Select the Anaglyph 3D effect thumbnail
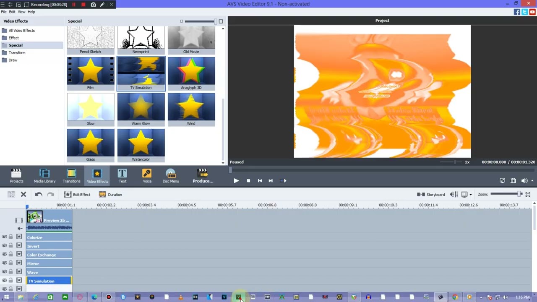 point(191,74)
